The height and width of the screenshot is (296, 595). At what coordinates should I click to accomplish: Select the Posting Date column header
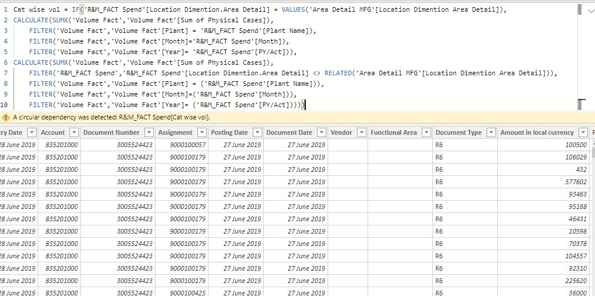[x=229, y=132]
